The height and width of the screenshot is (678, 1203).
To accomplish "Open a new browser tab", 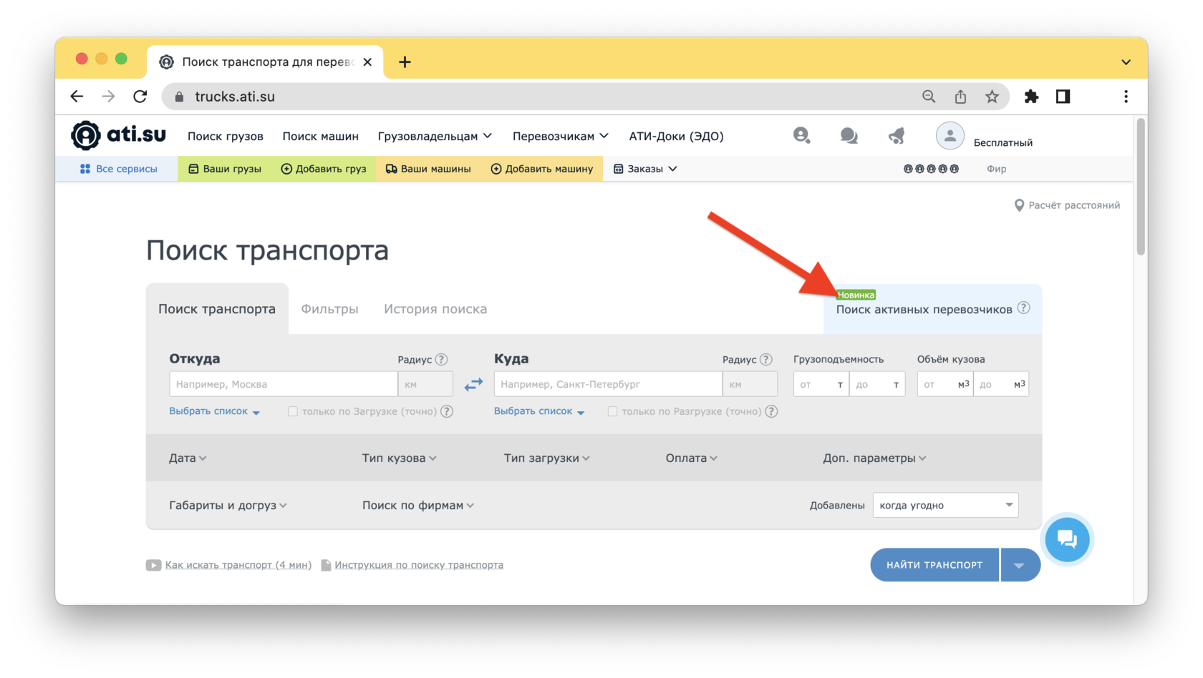I will point(405,62).
